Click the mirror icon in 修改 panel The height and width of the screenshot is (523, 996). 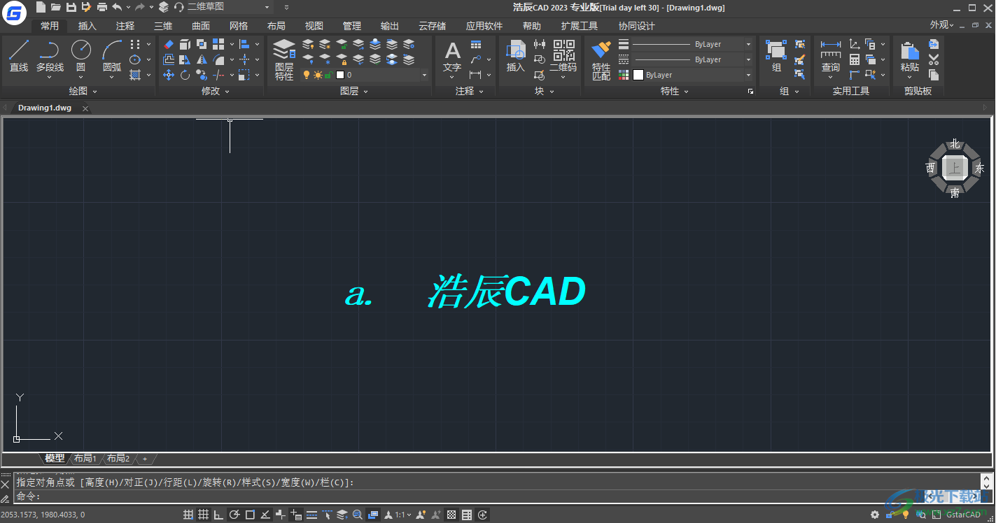pos(202,59)
